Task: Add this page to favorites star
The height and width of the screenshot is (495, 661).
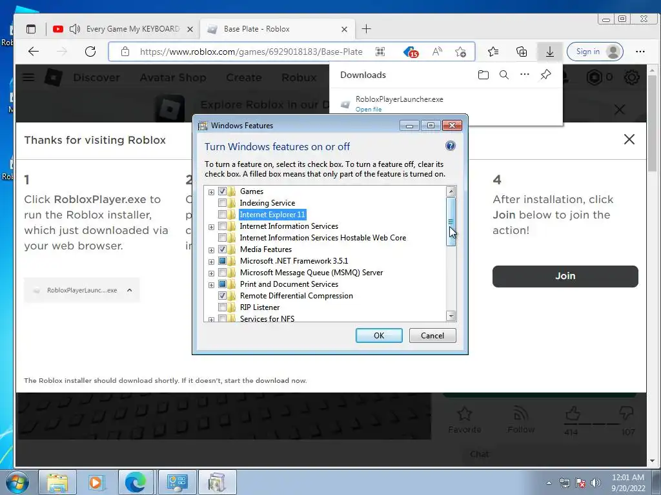Action: coord(460,52)
